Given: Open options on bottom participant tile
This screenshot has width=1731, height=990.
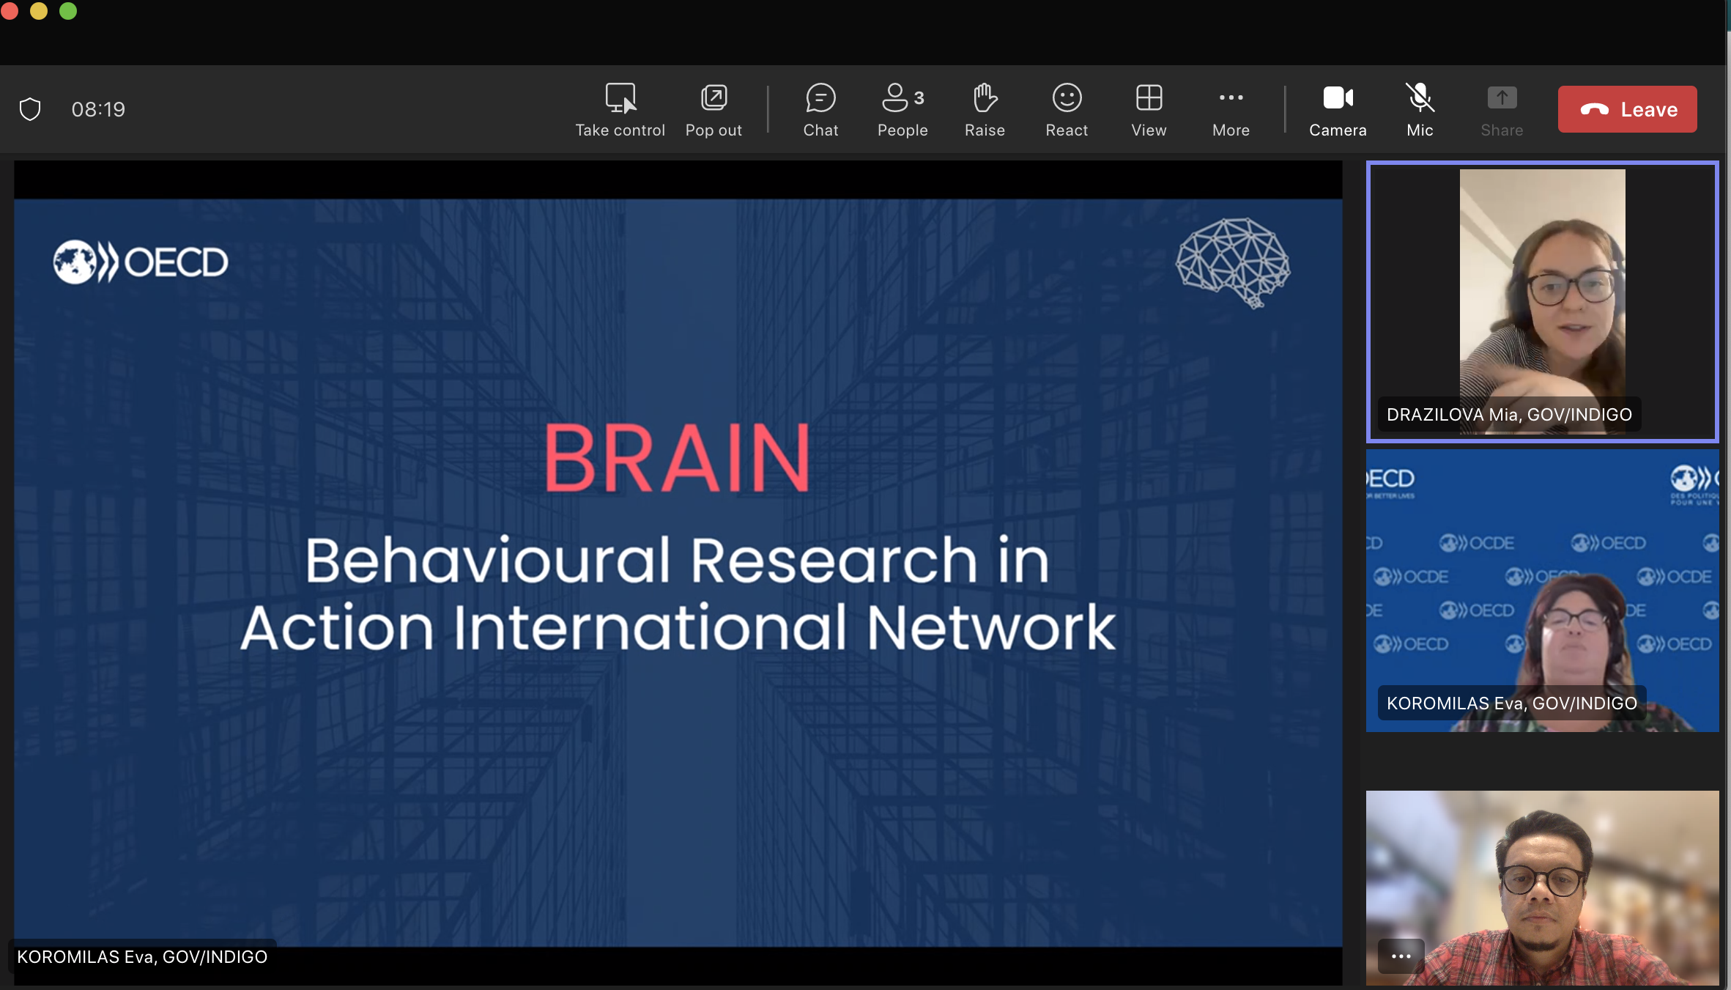Looking at the screenshot, I should click(1401, 956).
